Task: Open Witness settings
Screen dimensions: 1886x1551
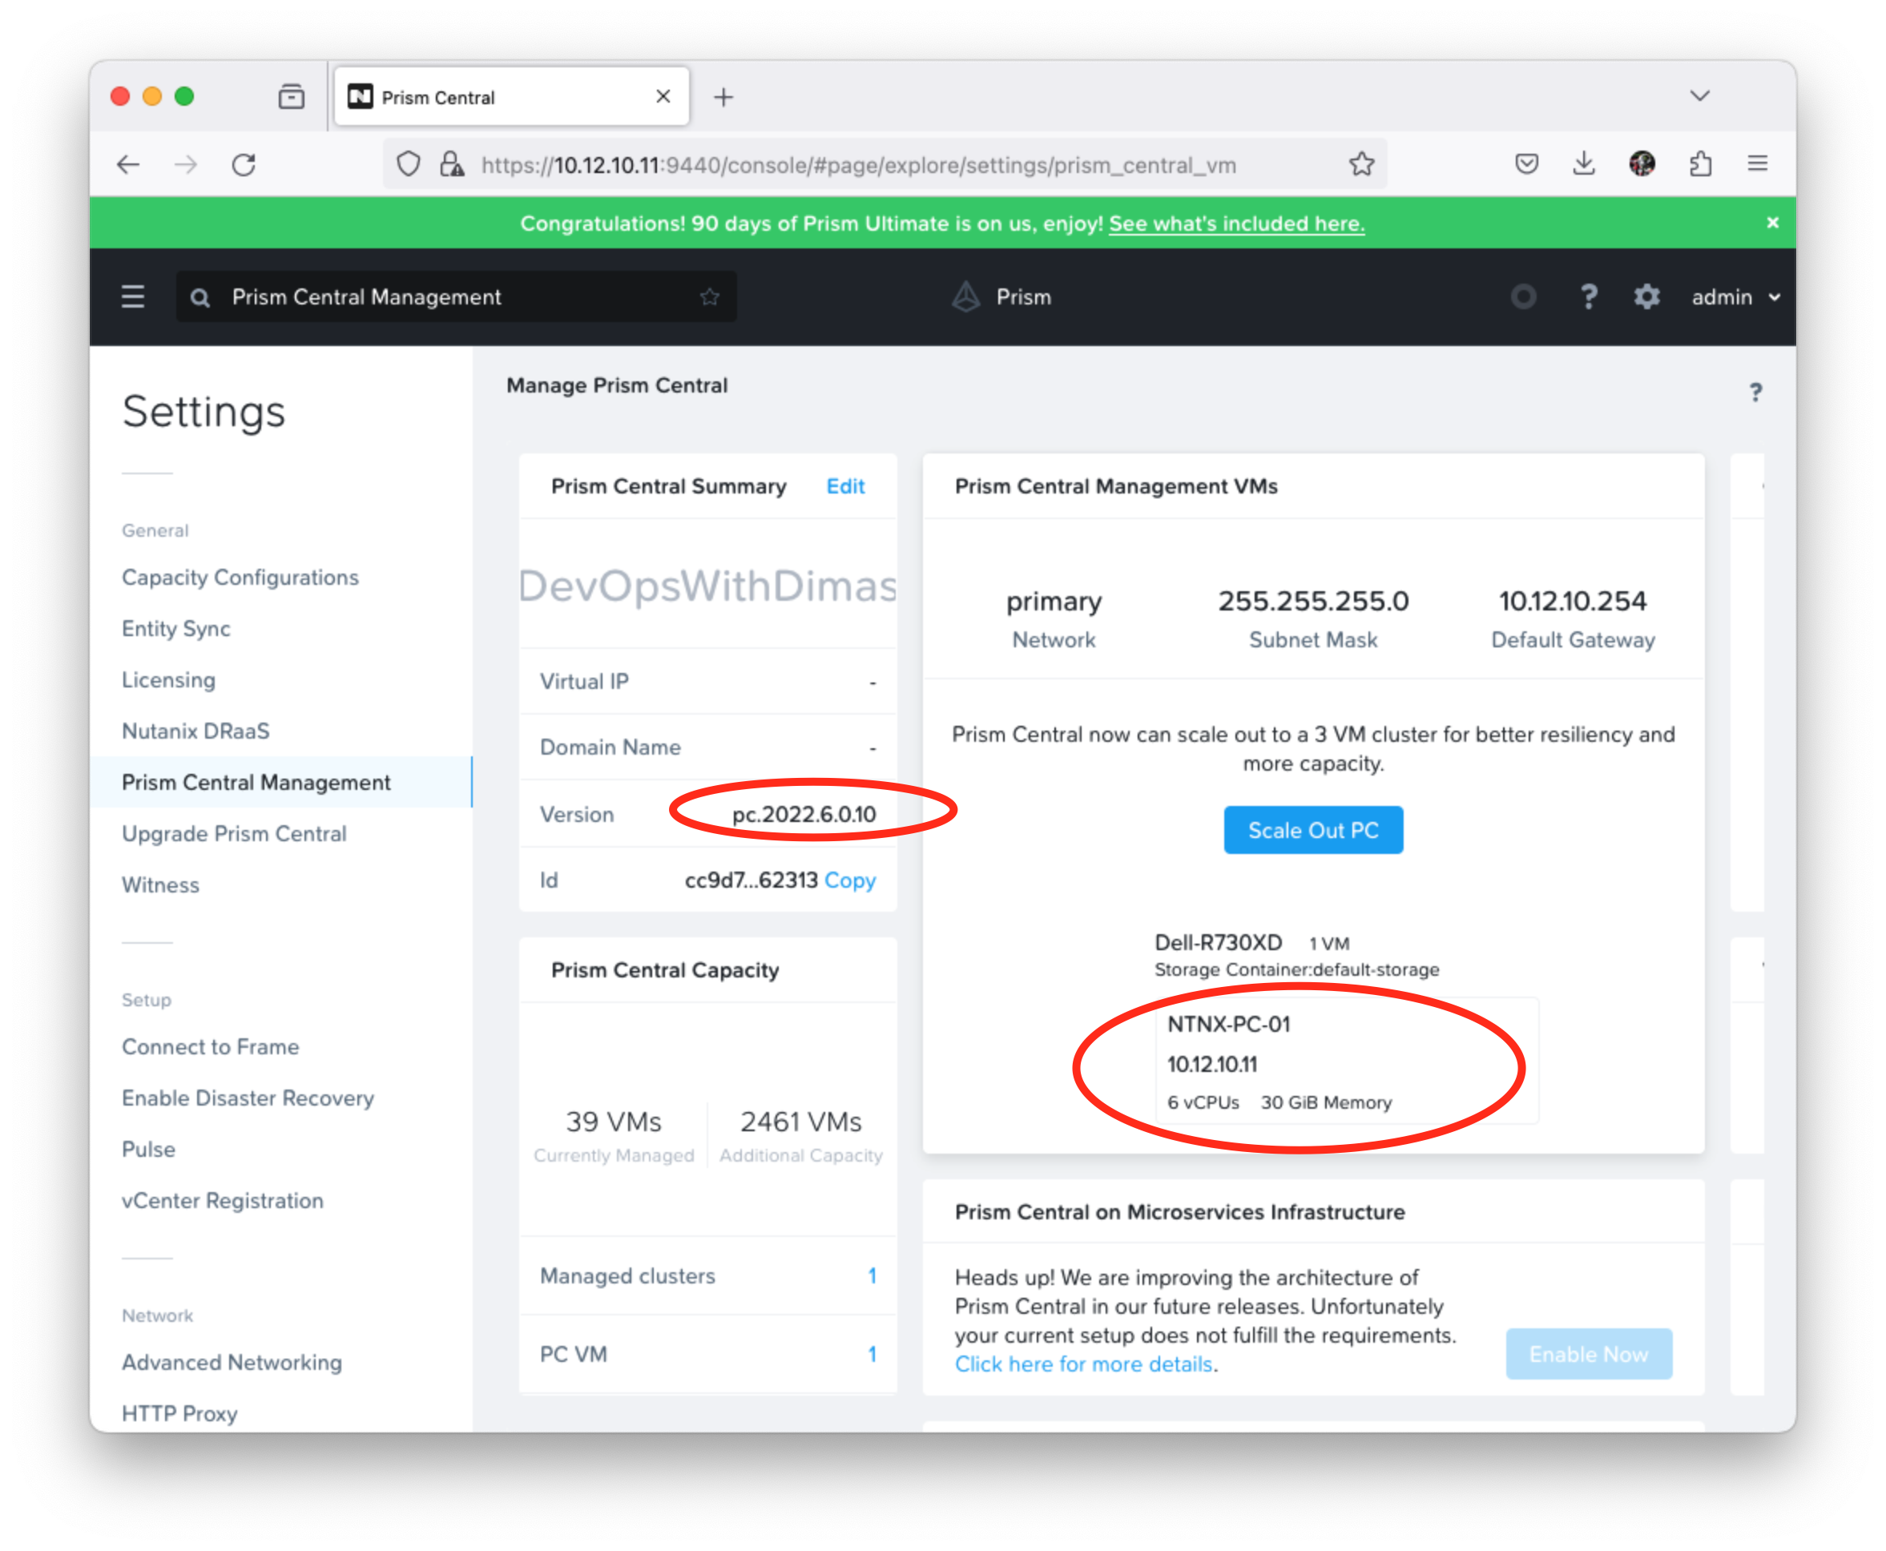Action: coord(161,884)
